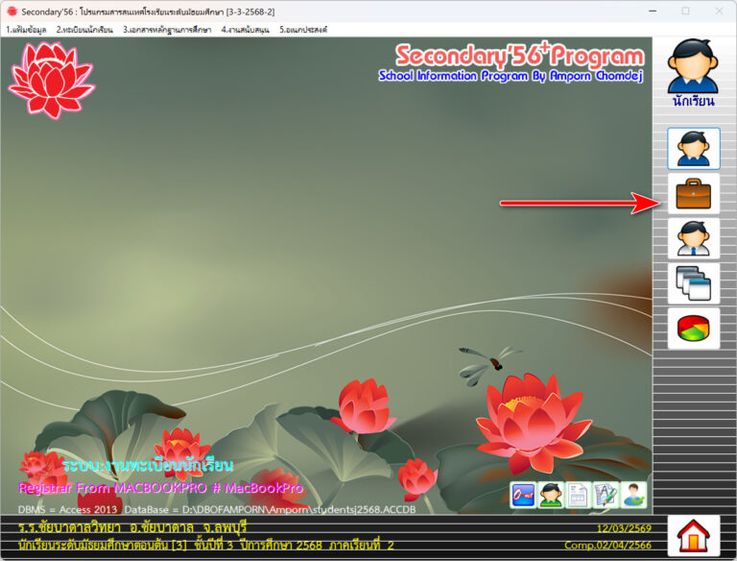Open the 3.เอกสารหลักฐานการศึกษา menu
Image resolution: width=737 pixels, height=561 pixels.
tap(167, 30)
